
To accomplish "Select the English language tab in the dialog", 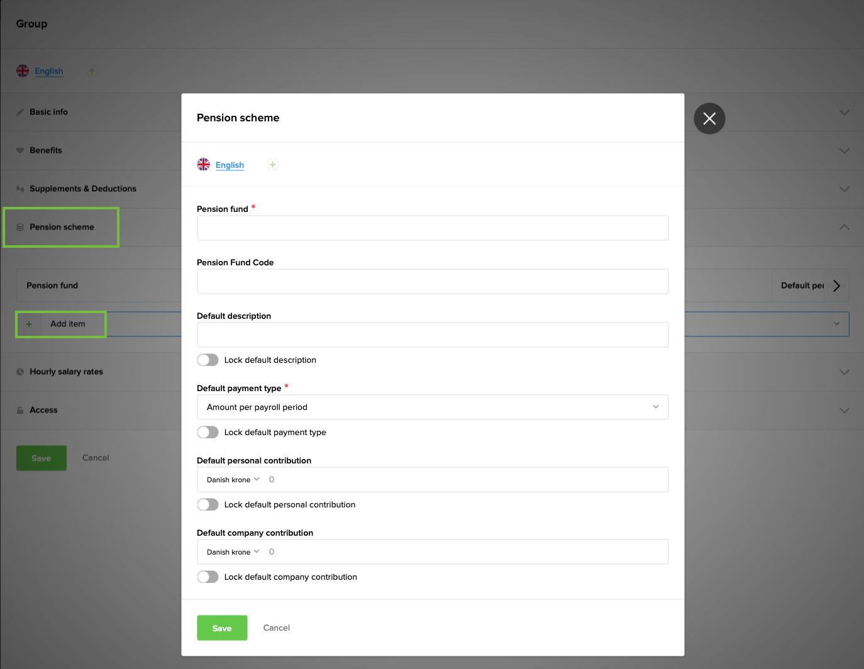I will pos(230,164).
